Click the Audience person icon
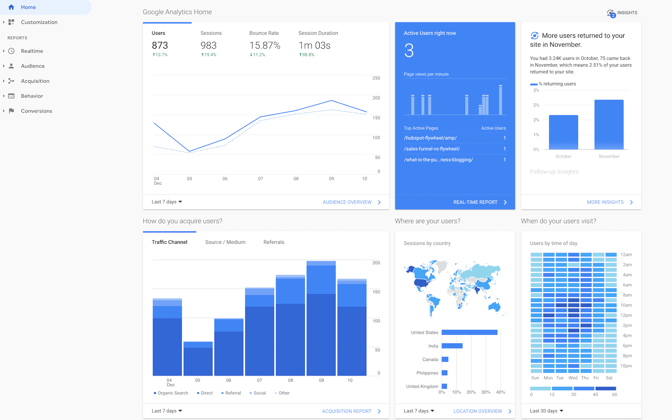 coord(11,66)
